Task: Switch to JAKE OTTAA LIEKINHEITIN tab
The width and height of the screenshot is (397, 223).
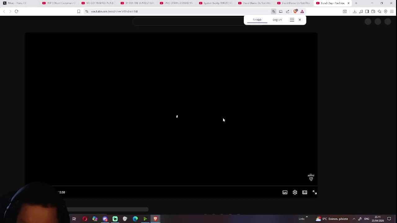Action: pos(176,3)
